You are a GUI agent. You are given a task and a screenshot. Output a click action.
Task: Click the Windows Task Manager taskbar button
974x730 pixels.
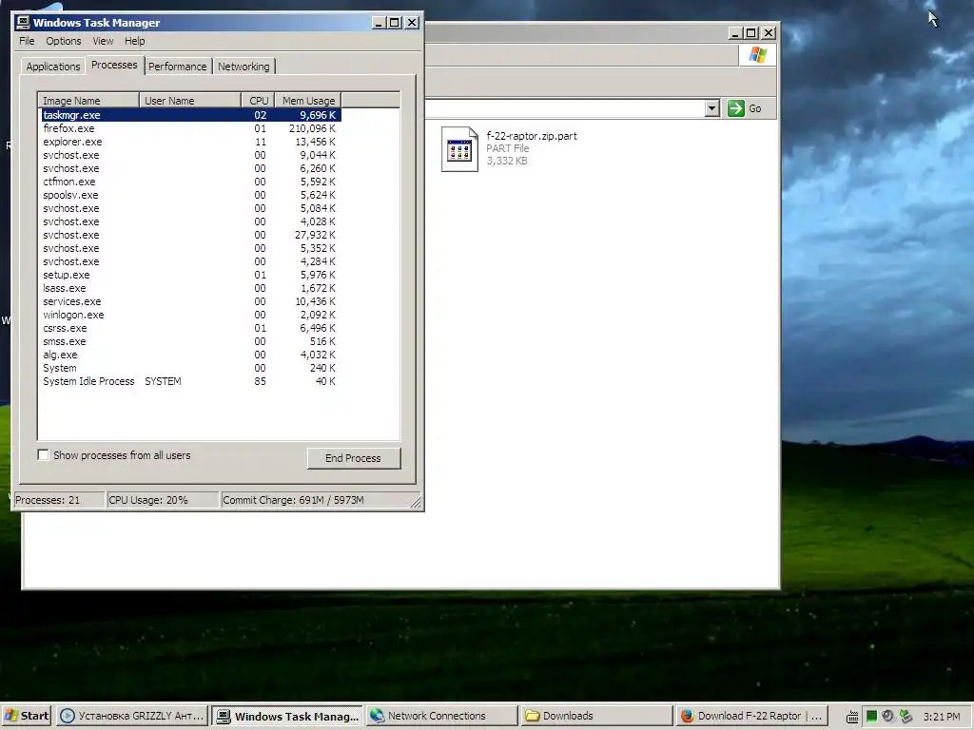[287, 716]
